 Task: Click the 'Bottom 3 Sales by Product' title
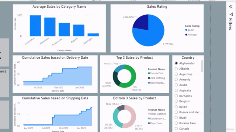[x=134, y=98]
